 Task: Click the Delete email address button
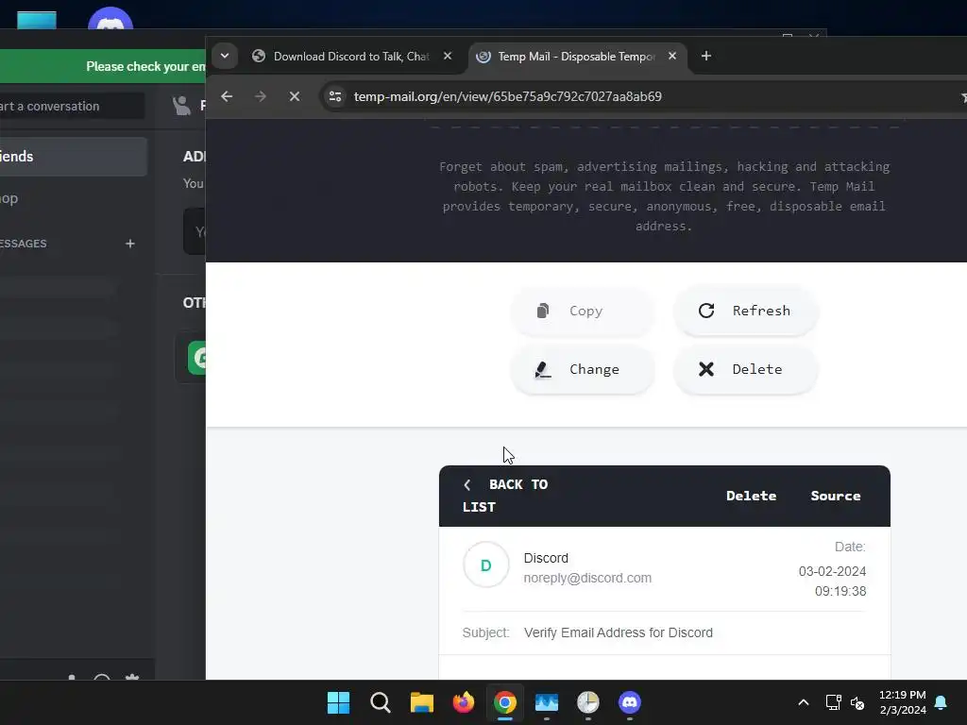pyautogui.click(x=746, y=369)
